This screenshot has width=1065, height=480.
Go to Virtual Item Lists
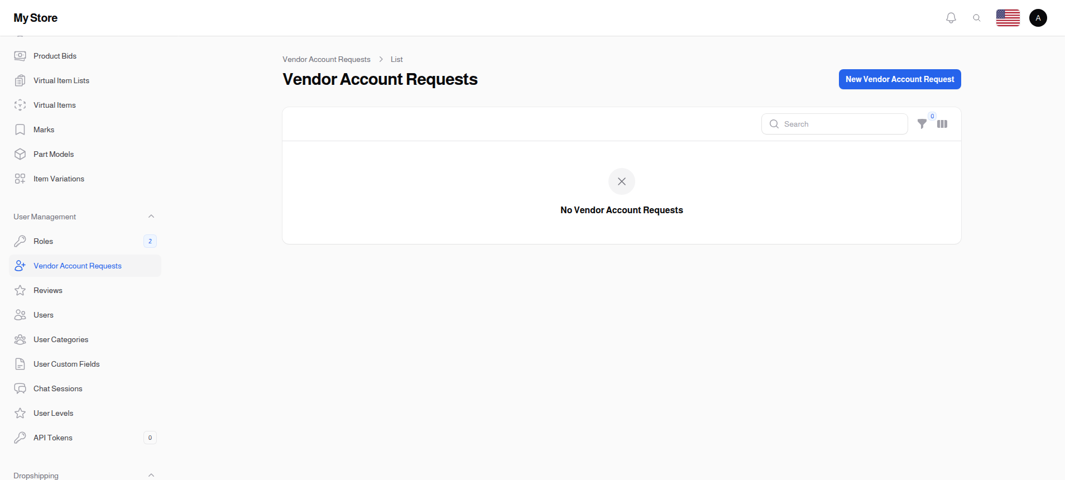(x=85, y=80)
